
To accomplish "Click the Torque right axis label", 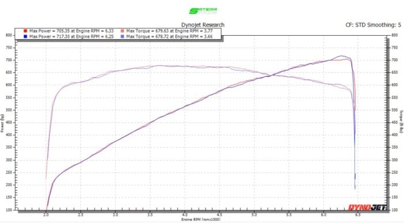I will [401, 121].
